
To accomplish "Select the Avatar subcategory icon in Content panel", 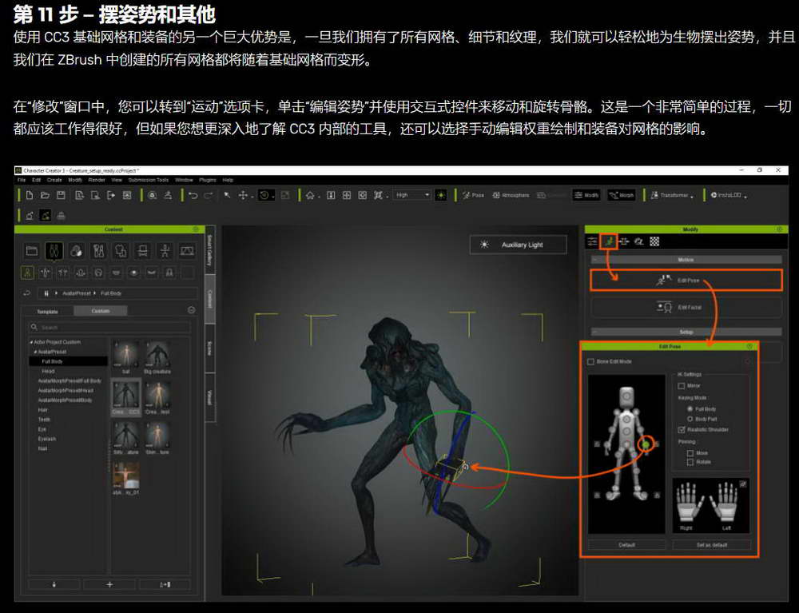I will tap(27, 273).
